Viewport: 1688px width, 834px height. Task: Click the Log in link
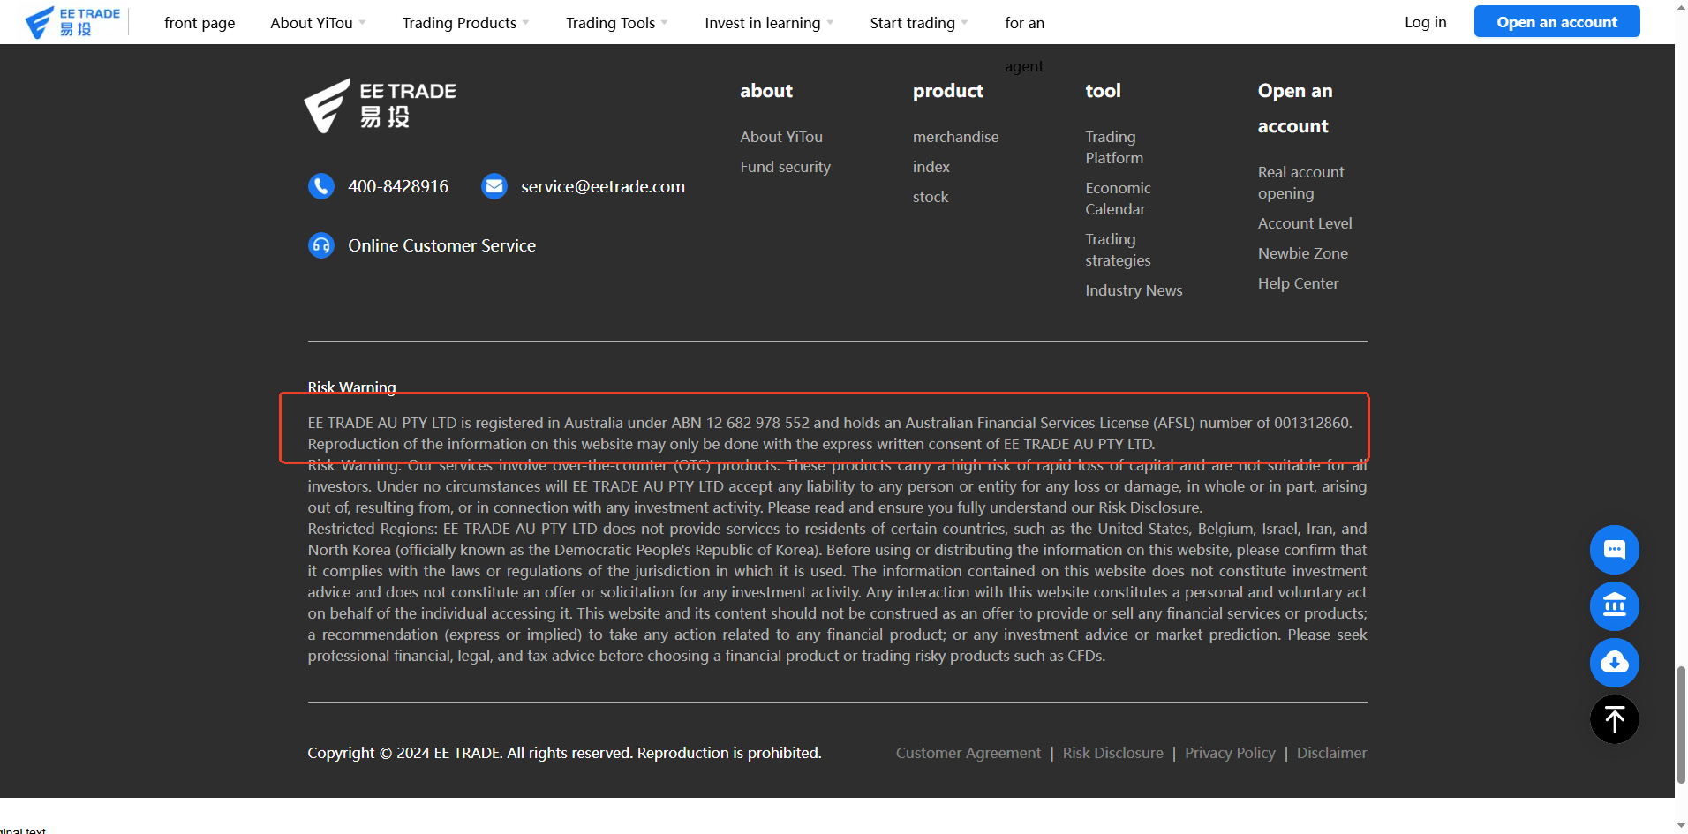[x=1426, y=22]
